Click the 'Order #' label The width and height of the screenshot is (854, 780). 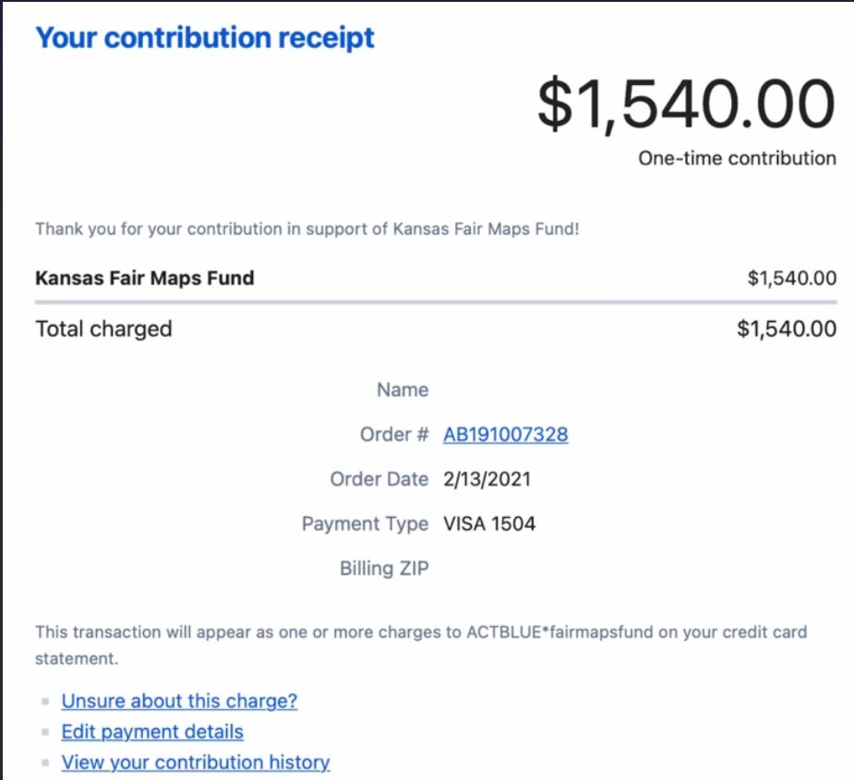(x=394, y=435)
